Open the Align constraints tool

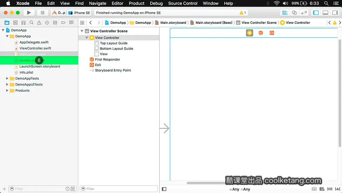point(322,189)
